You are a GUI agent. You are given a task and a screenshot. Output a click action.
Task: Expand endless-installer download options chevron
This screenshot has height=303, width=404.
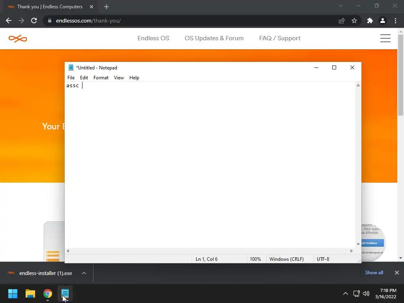[x=84, y=273]
